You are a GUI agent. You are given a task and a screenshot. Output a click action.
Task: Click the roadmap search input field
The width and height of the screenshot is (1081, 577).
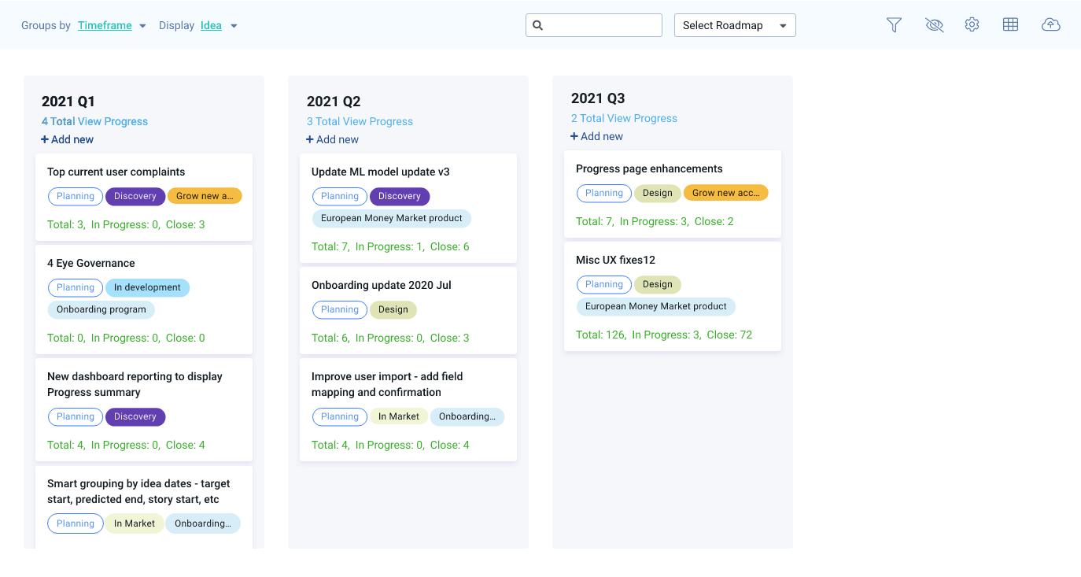tap(602, 25)
